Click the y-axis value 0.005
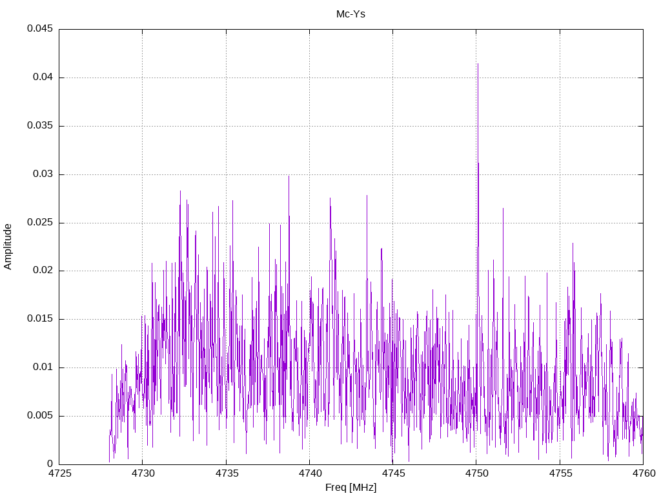Viewport: 661px width, 496px height. [40, 415]
